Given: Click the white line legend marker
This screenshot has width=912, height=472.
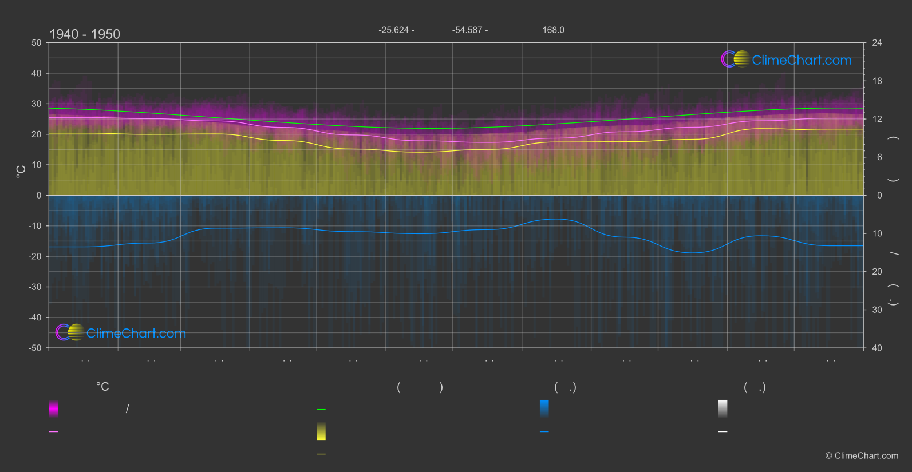Looking at the screenshot, I should pos(723,432).
